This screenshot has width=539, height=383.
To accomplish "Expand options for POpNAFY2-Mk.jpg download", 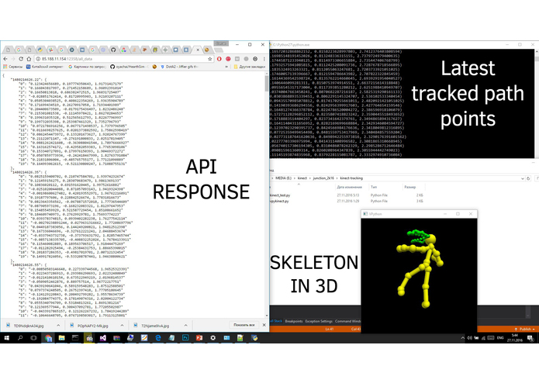I will (x=122, y=326).
